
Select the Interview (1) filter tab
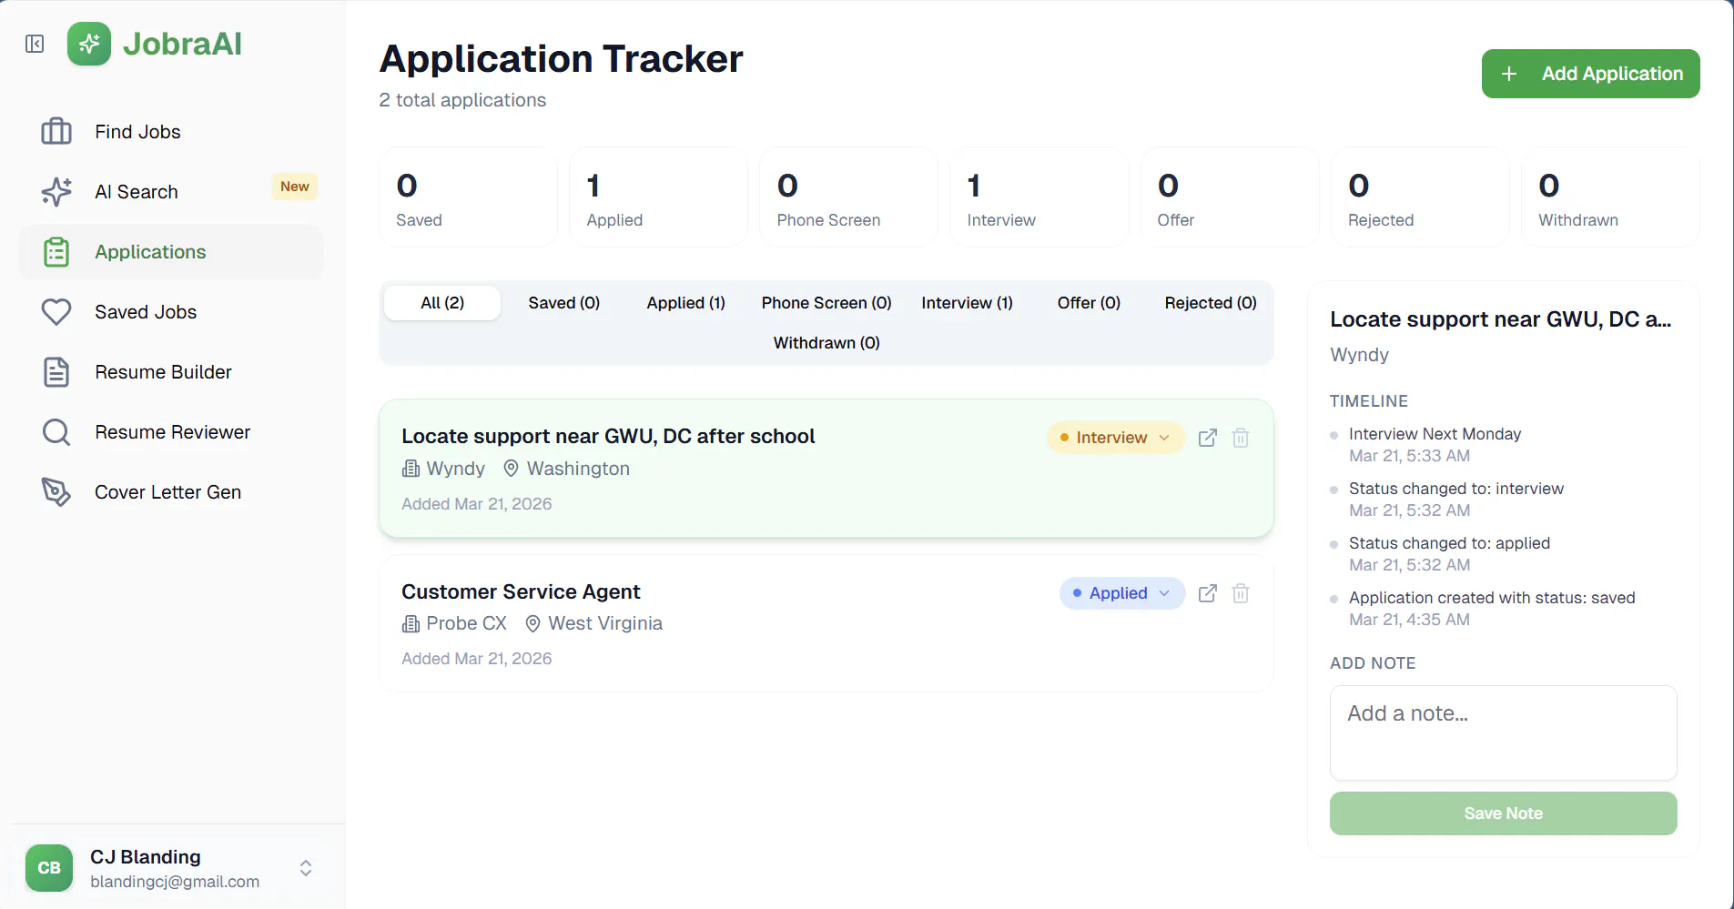pos(967,303)
